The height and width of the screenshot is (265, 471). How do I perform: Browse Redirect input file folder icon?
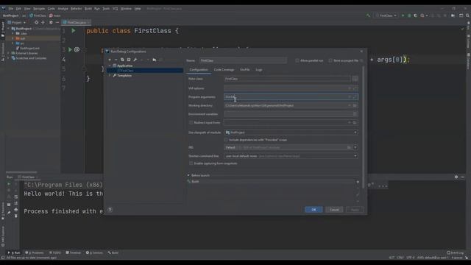click(x=355, y=123)
